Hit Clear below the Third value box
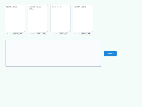The image size is (142, 107). click(61, 34)
